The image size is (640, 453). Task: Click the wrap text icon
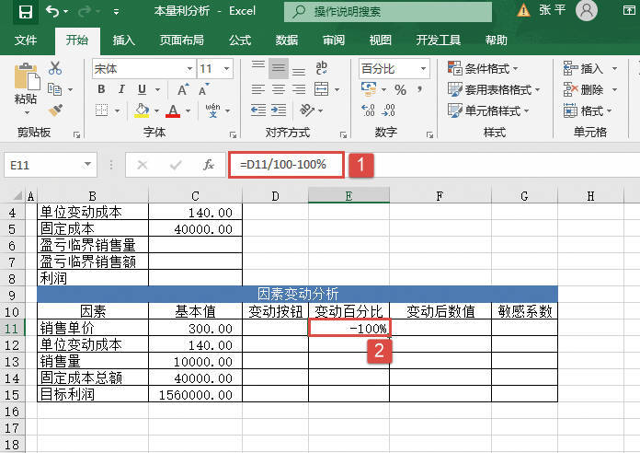click(x=321, y=68)
